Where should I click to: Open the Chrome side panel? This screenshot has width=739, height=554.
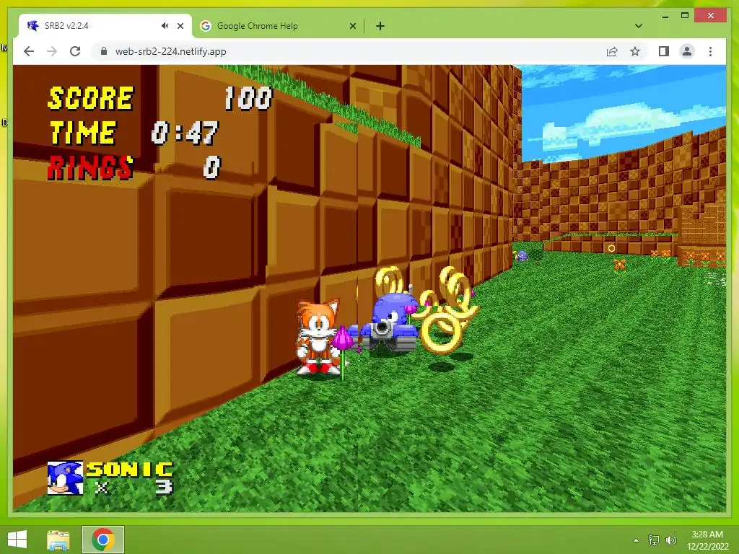(664, 51)
